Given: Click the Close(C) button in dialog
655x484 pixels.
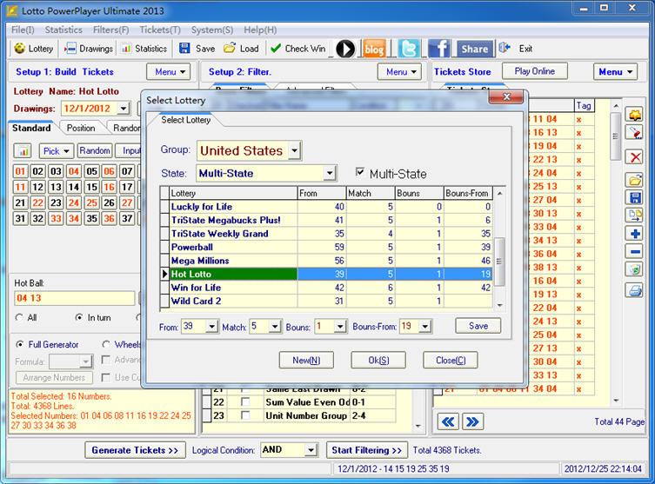Looking at the screenshot, I should [451, 360].
